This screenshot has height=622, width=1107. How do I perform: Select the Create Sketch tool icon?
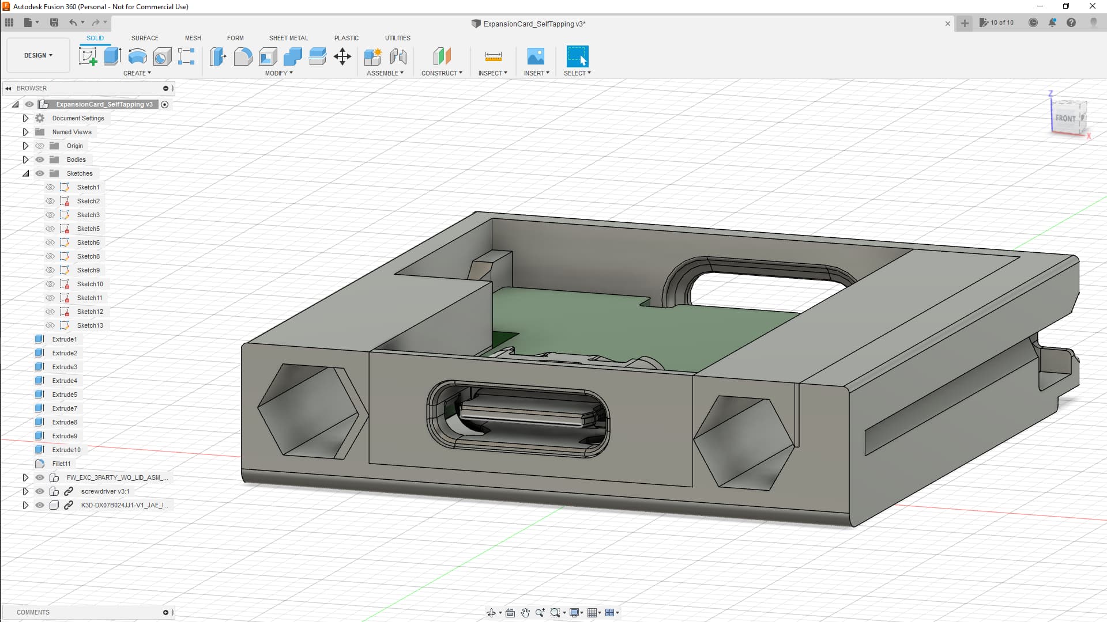tap(88, 56)
